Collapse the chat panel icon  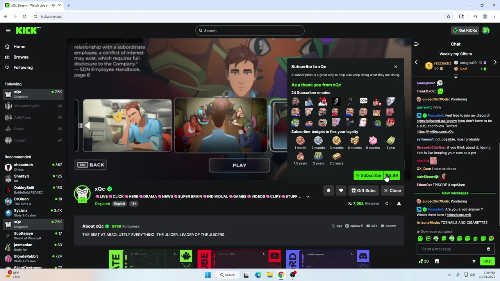click(x=416, y=44)
